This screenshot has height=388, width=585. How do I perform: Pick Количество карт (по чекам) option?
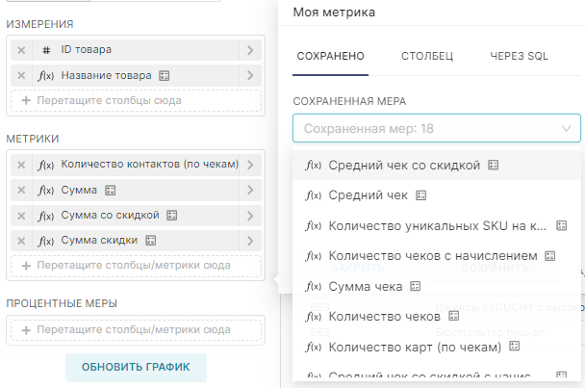pyautogui.click(x=400, y=347)
